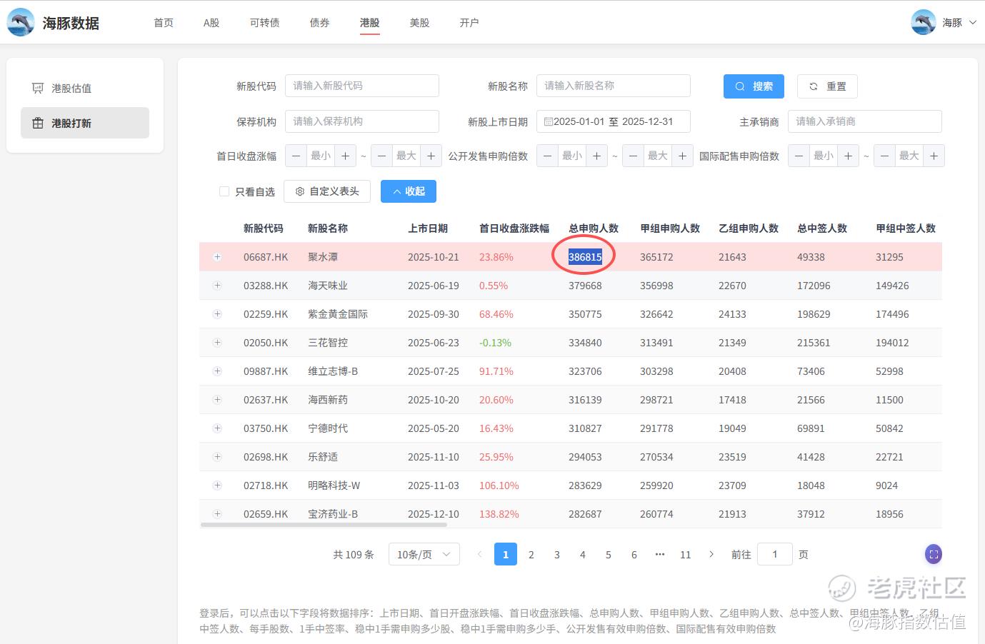Click the 首日收盘涨跌幅 column header
This screenshot has width=985, height=644.
(x=514, y=228)
